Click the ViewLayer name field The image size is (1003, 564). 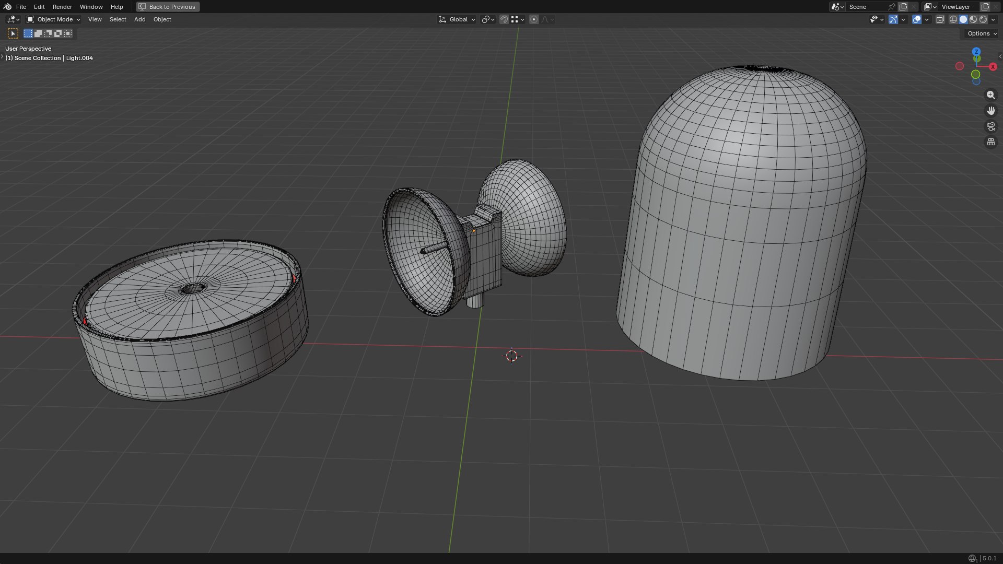pos(959,7)
